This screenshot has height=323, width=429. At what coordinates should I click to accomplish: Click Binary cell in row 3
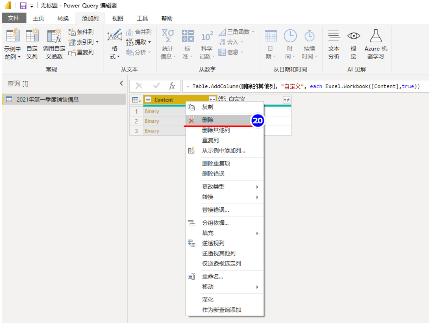(164, 131)
